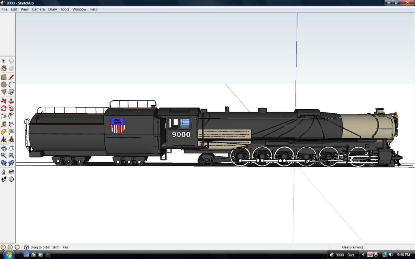Show hidden tray icons arrow
The height and width of the screenshot is (259, 415).
pyautogui.click(x=363, y=255)
